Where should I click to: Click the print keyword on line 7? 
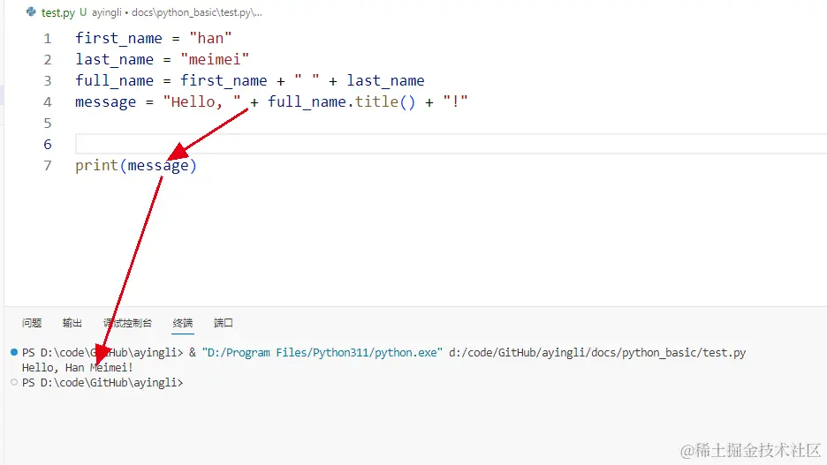point(96,165)
